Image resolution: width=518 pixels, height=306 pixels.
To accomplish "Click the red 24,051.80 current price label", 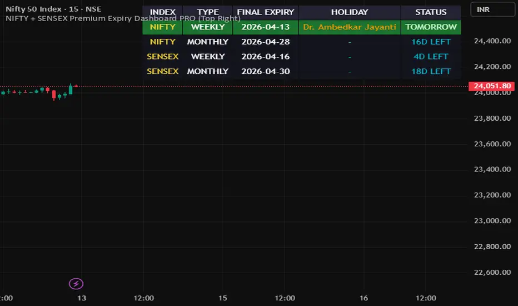I will (x=492, y=86).
